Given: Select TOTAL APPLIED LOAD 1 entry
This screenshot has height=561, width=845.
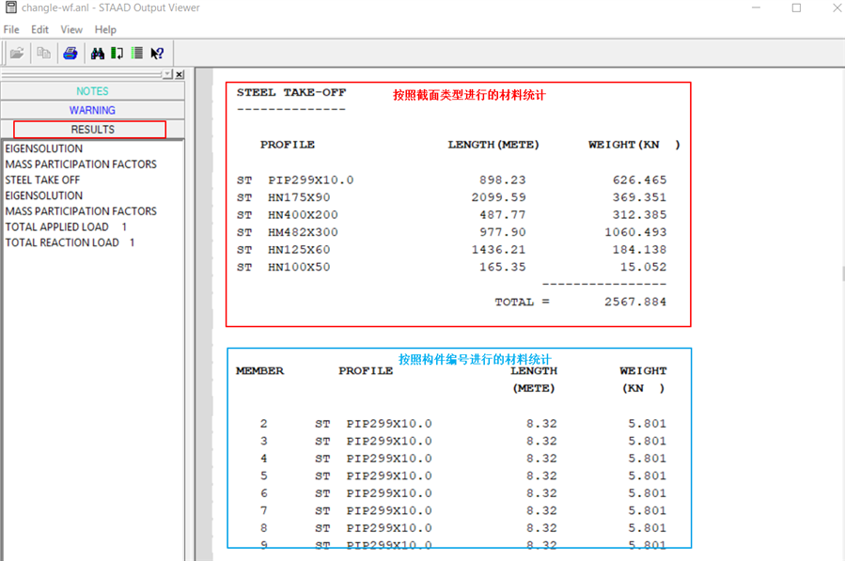Looking at the screenshot, I should click(65, 226).
